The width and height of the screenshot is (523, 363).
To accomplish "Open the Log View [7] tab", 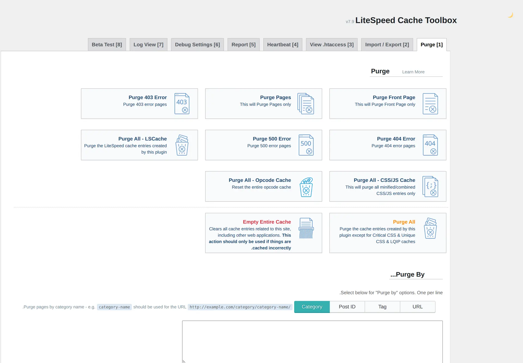I will tap(148, 45).
